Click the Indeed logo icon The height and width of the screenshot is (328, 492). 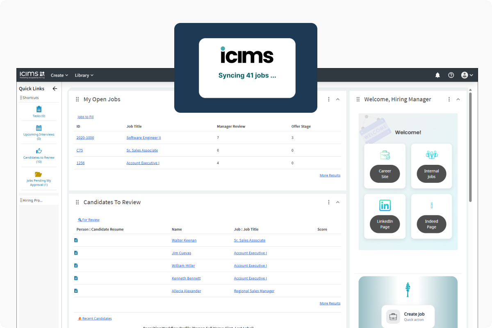tap(432, 205)
